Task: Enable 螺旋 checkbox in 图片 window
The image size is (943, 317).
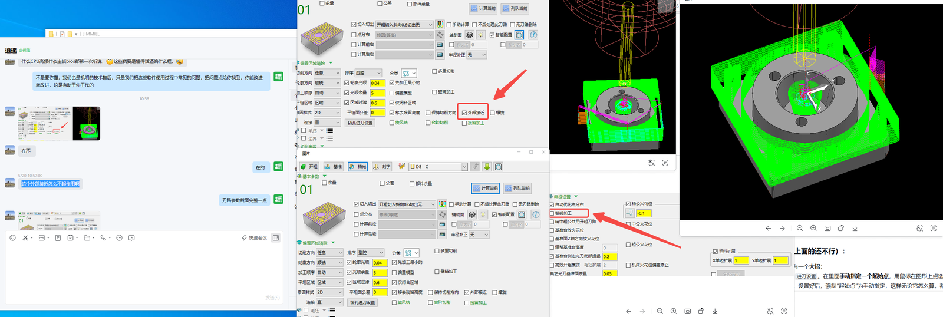Action: click(496, 292)
